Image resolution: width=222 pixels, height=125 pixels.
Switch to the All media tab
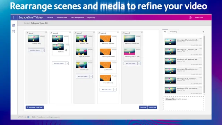coord(165,32)
